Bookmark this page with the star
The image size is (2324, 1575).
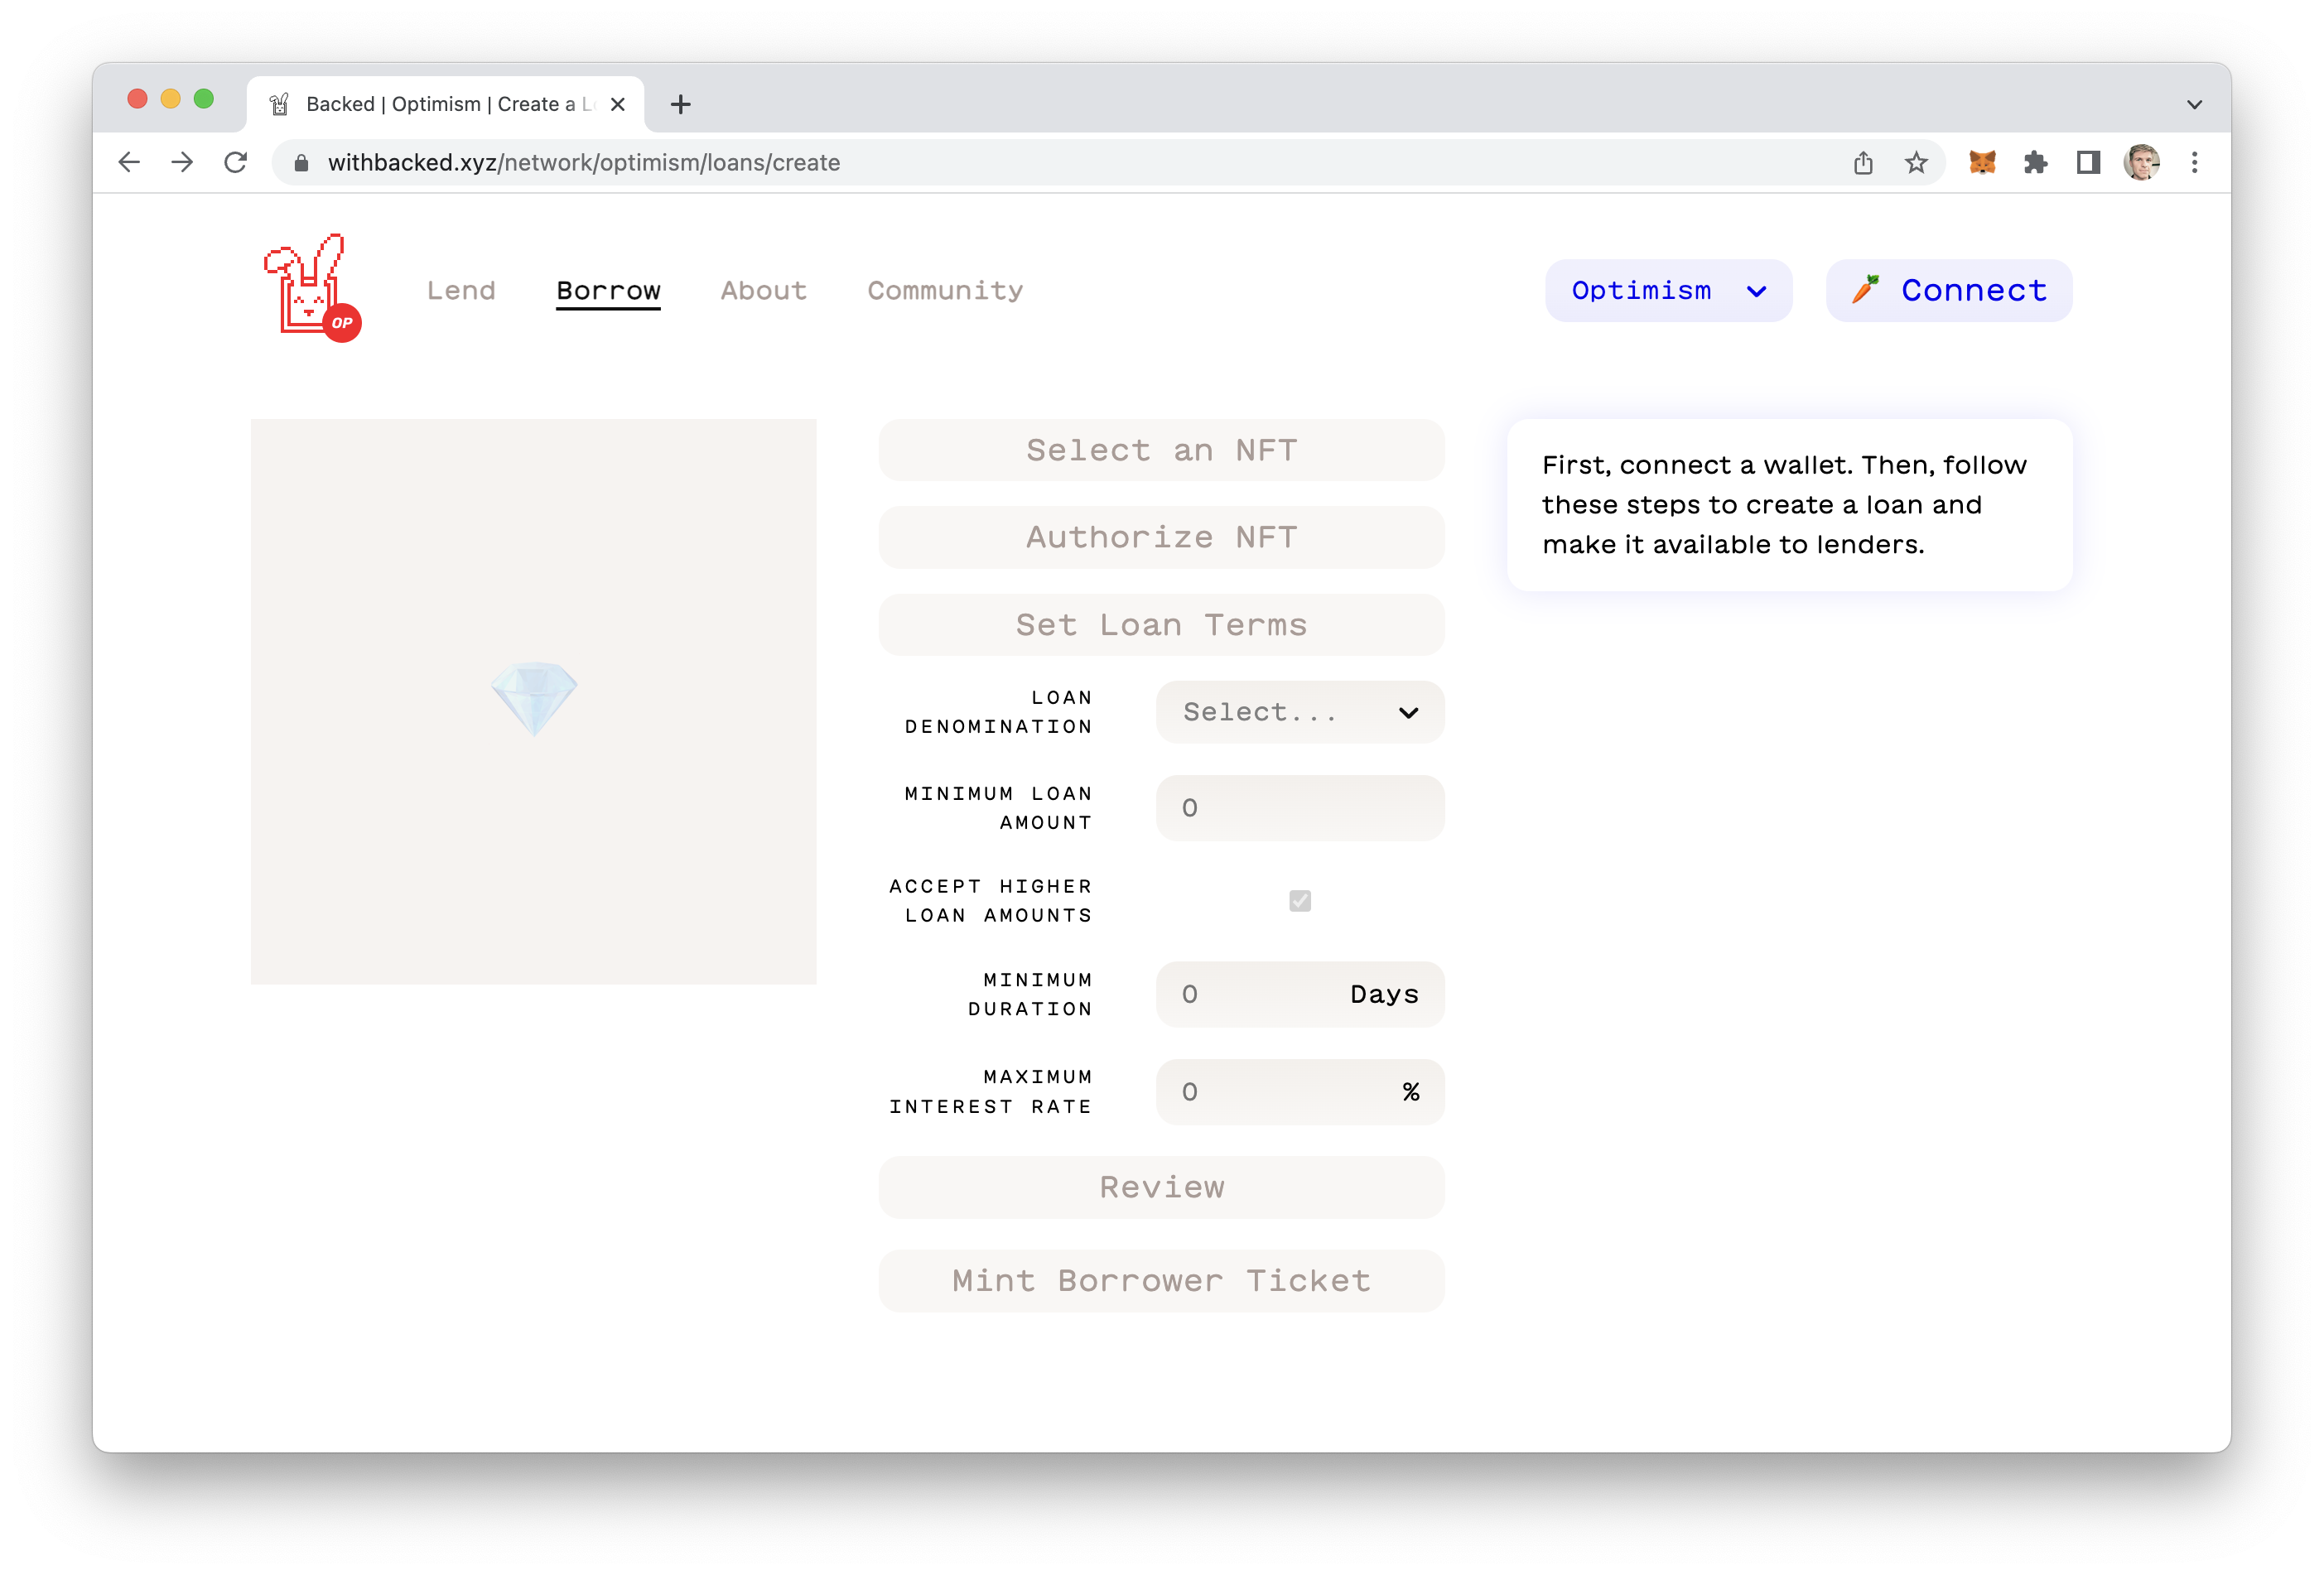pyautogui.click(x=1915, y=162)
